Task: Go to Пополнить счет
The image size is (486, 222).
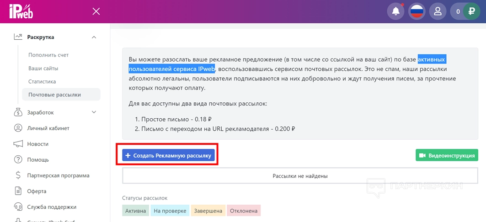Action: [x=48, y=55]
